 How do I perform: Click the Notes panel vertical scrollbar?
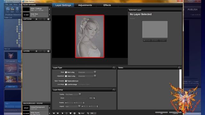click(180, 89)
